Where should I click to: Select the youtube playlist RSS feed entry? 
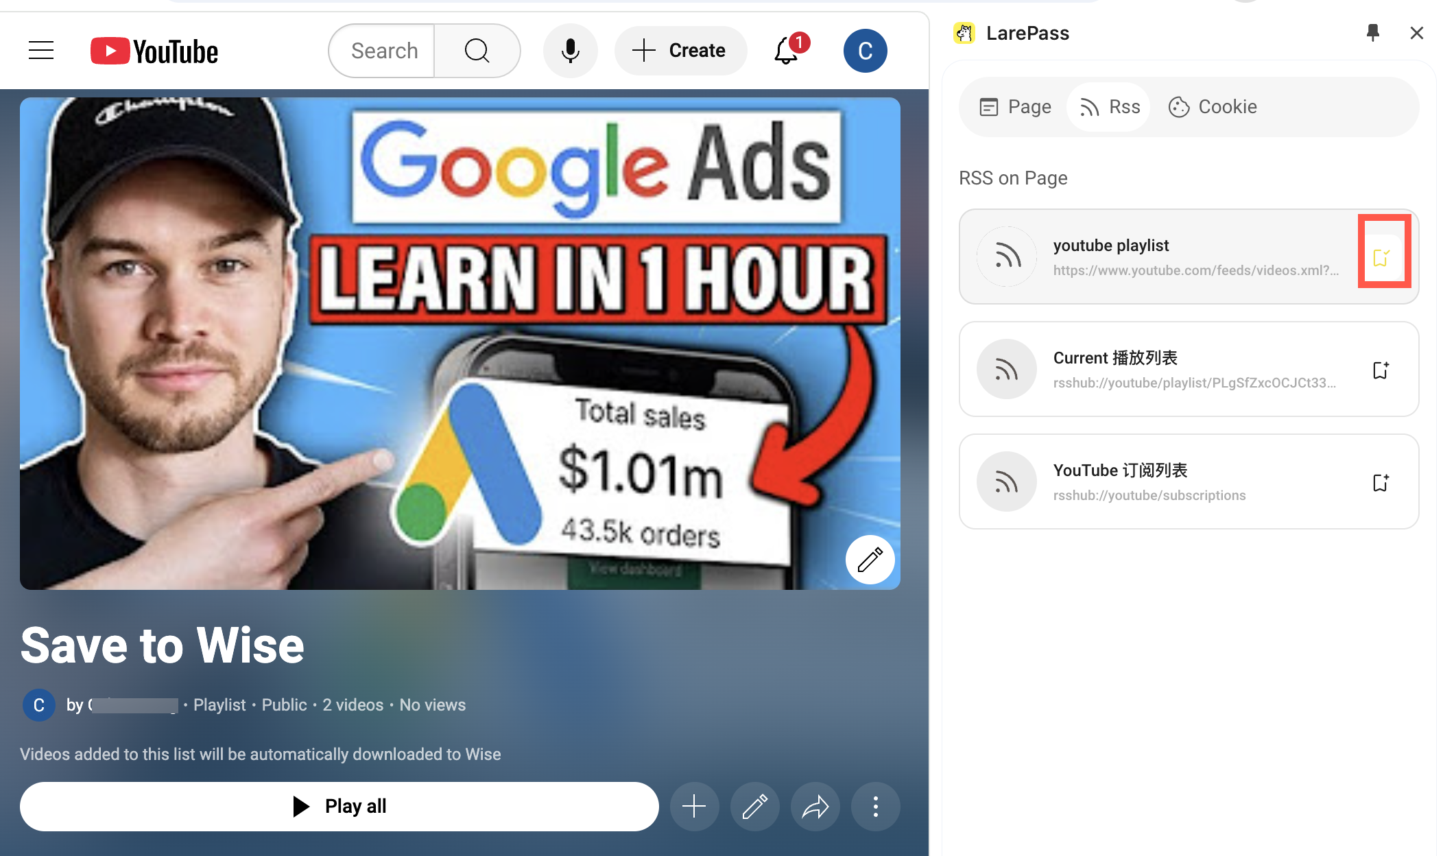click(x=1189, y=257)
